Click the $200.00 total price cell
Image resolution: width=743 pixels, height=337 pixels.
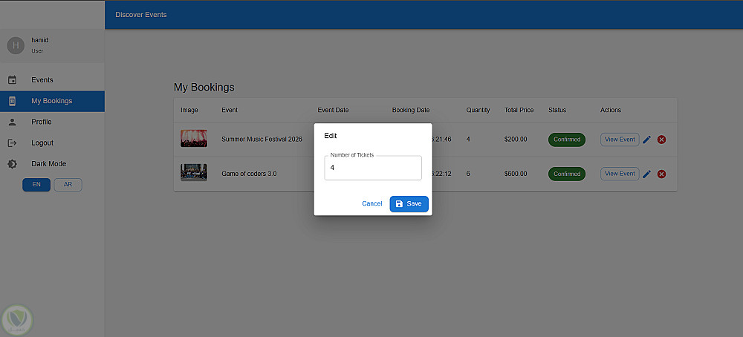516,139
